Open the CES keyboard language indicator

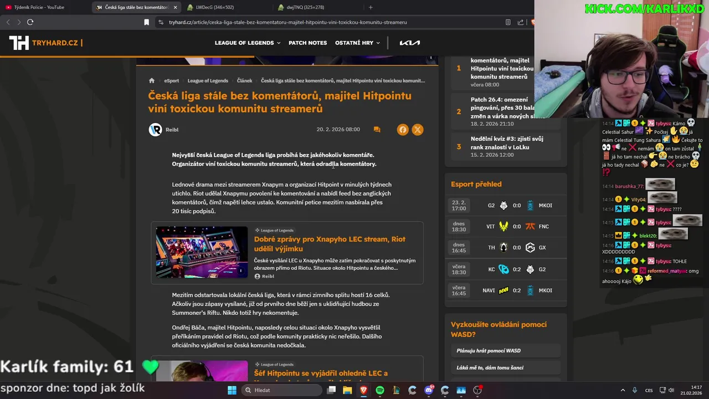pyautogui.click(x=649, y=390)
